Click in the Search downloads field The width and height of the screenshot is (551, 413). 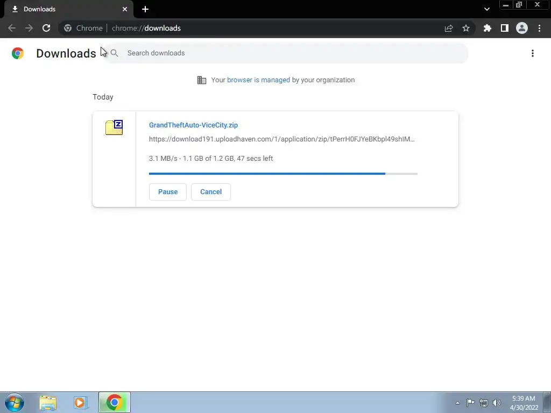coord(286,53)
